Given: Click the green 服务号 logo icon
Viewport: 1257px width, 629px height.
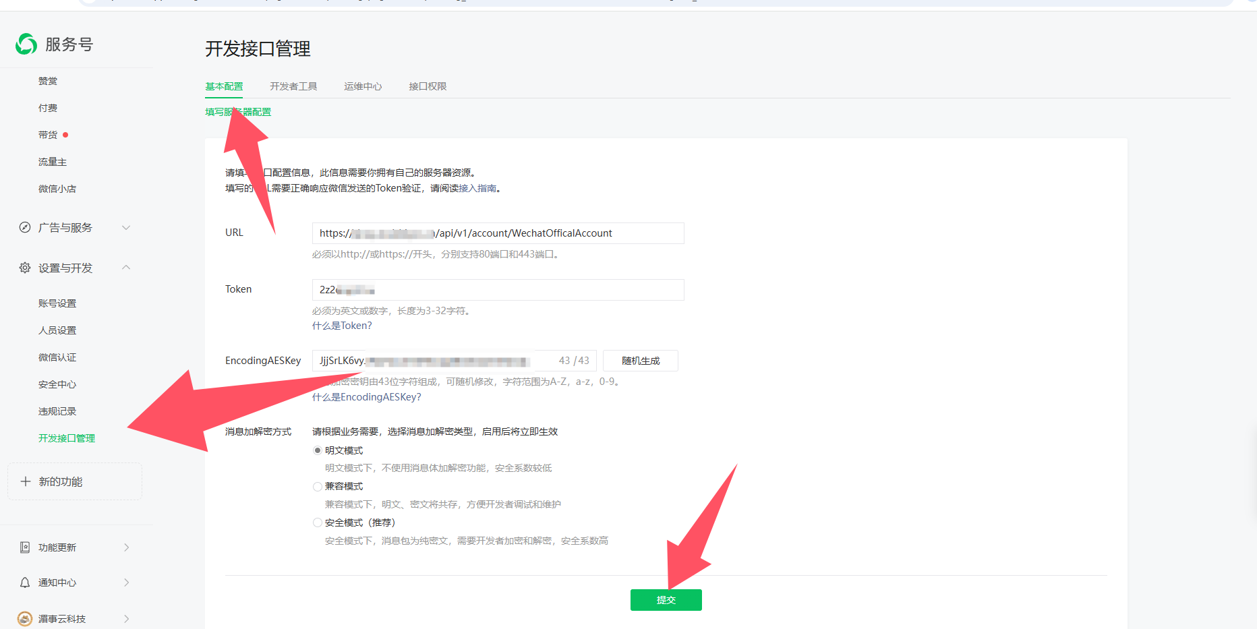Looking at the screenshot, I should pos(26,44).
